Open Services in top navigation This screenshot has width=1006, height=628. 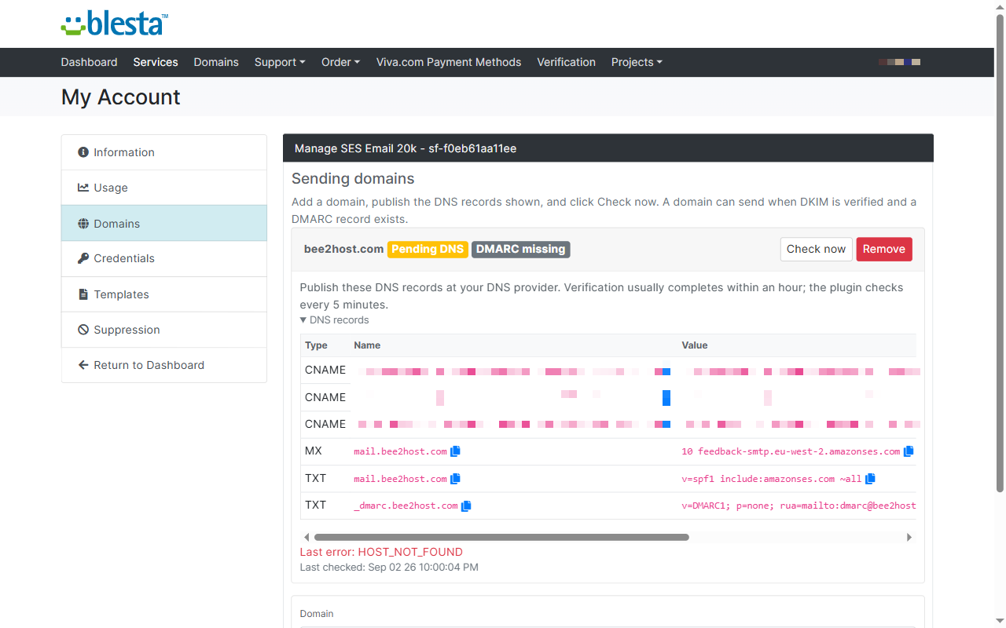click(x=156, y=62)
